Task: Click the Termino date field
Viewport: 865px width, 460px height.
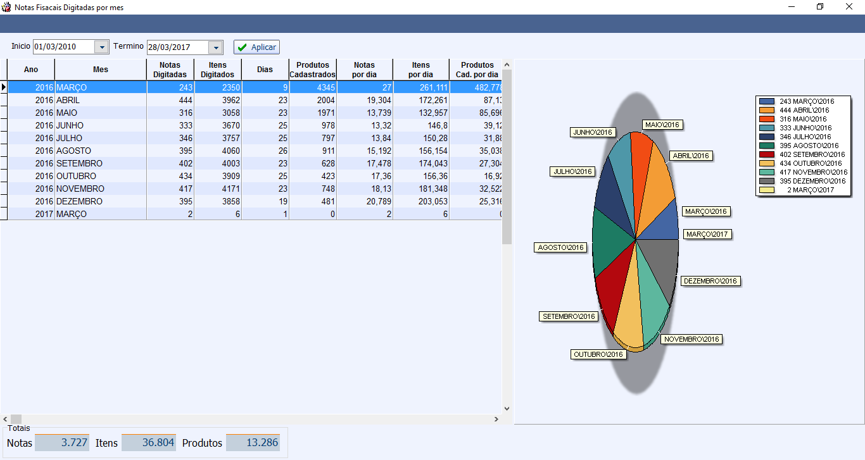Action: 178,47
